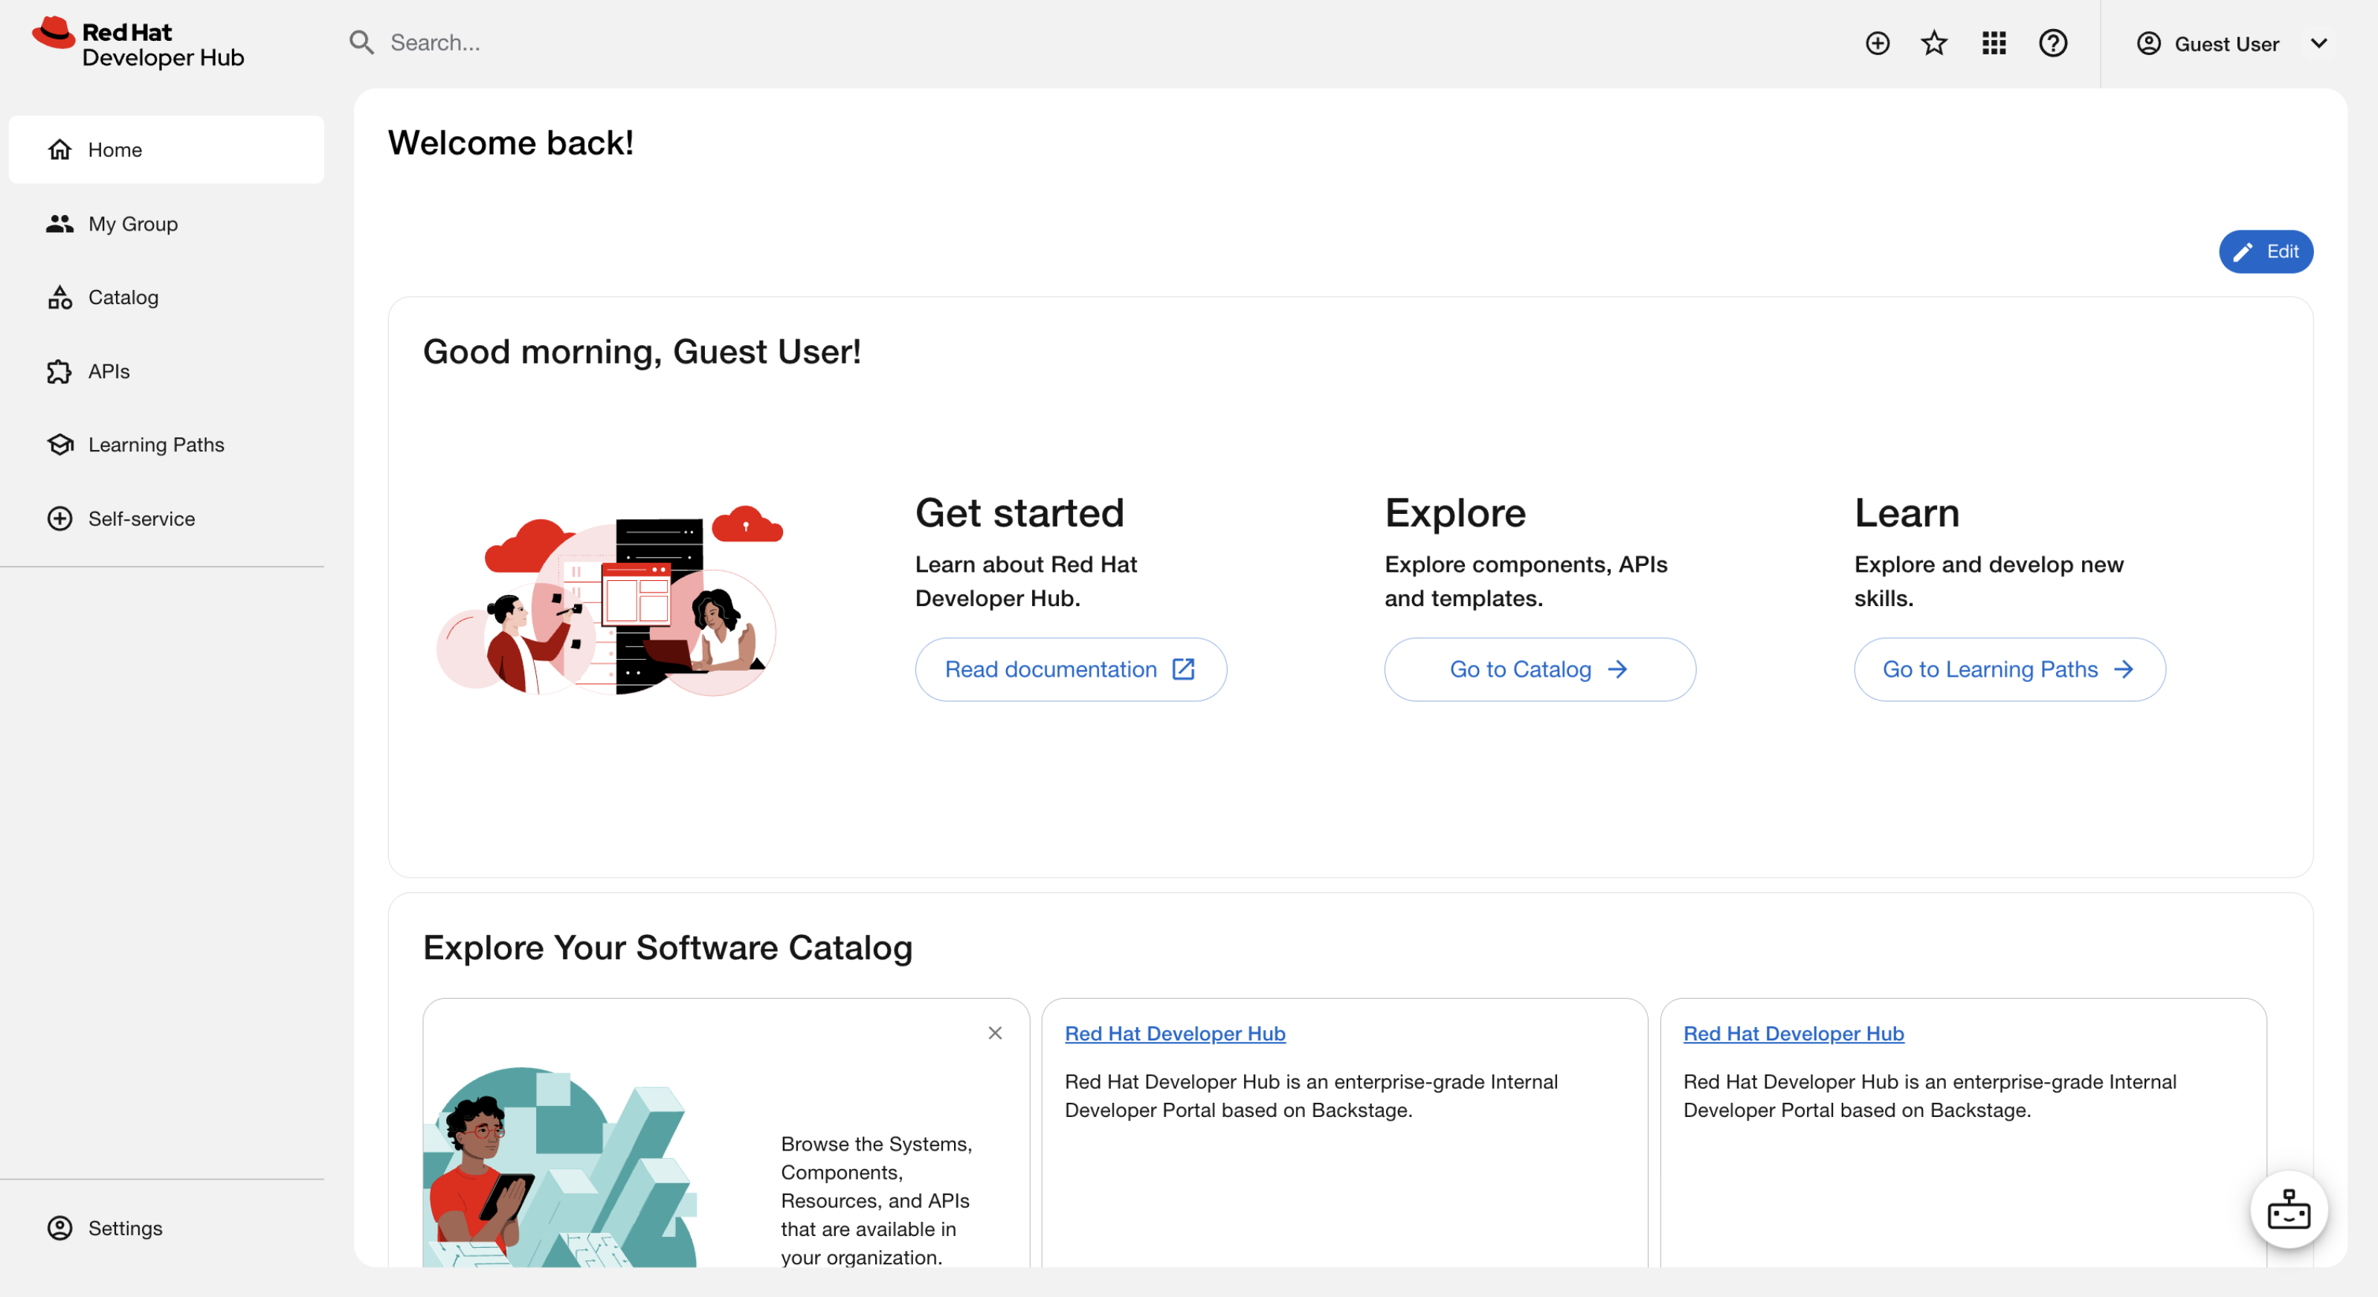Go to APIs in the sidebar
This screenshot has width=2378, height=1297.
(x=166, y=371)
